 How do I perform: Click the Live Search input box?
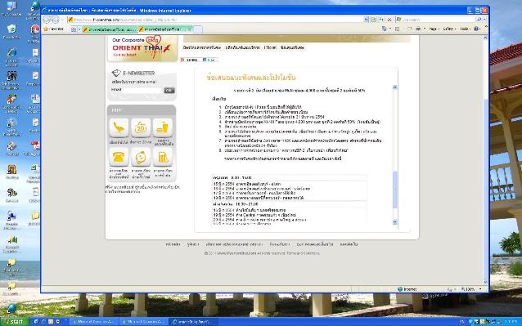(436, 20)
